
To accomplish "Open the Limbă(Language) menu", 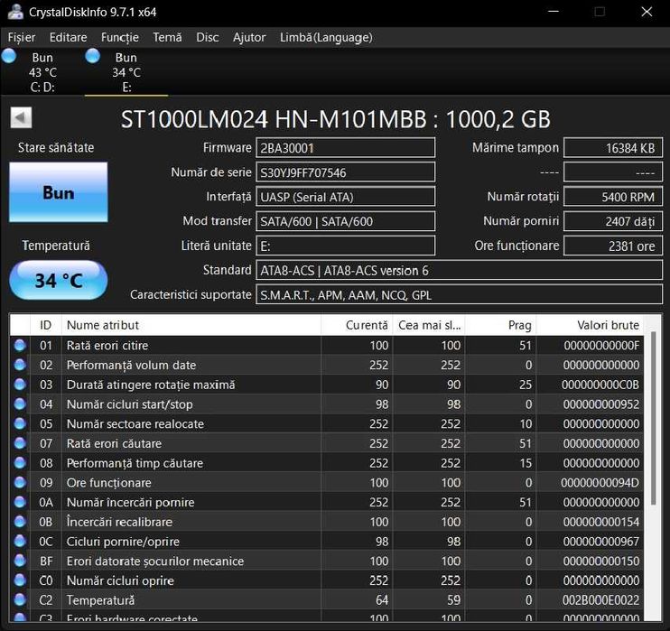I will click(326, 38).
